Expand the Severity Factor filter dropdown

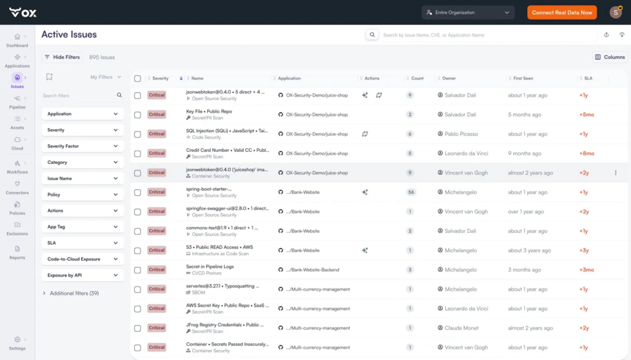pyautogui.click(x=83, y=146)
